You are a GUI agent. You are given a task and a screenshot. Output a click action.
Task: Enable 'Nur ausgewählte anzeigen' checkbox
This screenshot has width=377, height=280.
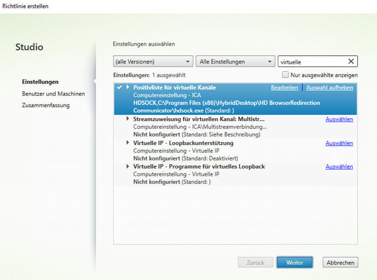coord(285,75)
